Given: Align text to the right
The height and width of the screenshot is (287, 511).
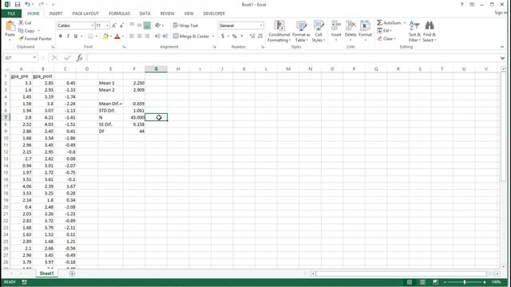Looking at the screenshot, I should [147, 36].
